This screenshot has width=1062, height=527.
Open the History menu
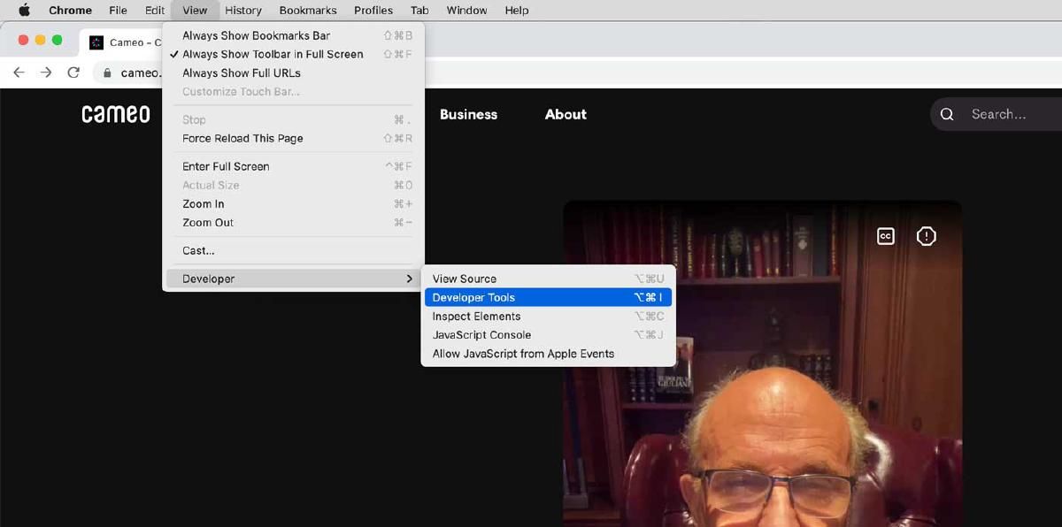click(x=242, y=11)
